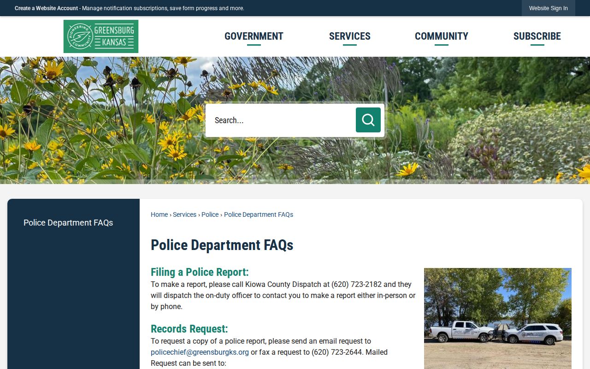Open the Subscribe menu
This screenshot has height=369, width=590.
[x=537, y=36]
